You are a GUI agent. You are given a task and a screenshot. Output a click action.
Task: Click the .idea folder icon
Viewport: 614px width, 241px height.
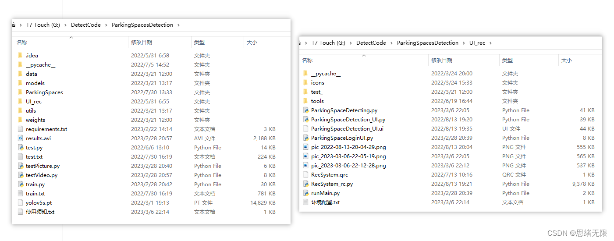click(x=20, y=55)
